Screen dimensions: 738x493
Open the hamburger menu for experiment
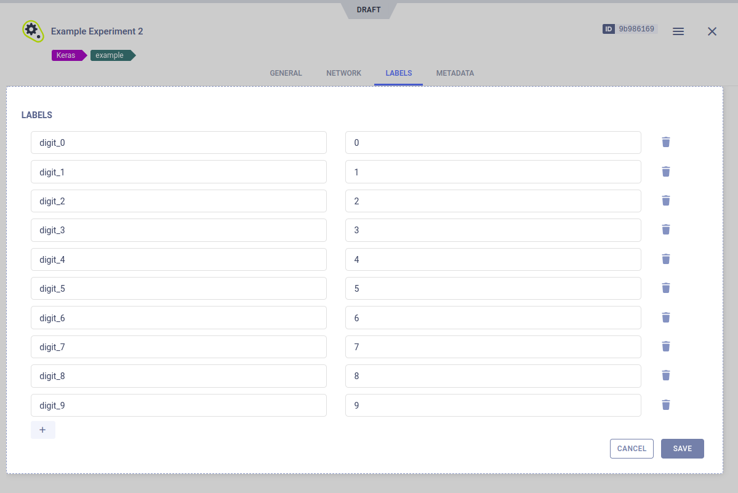(x=678, y=31)
